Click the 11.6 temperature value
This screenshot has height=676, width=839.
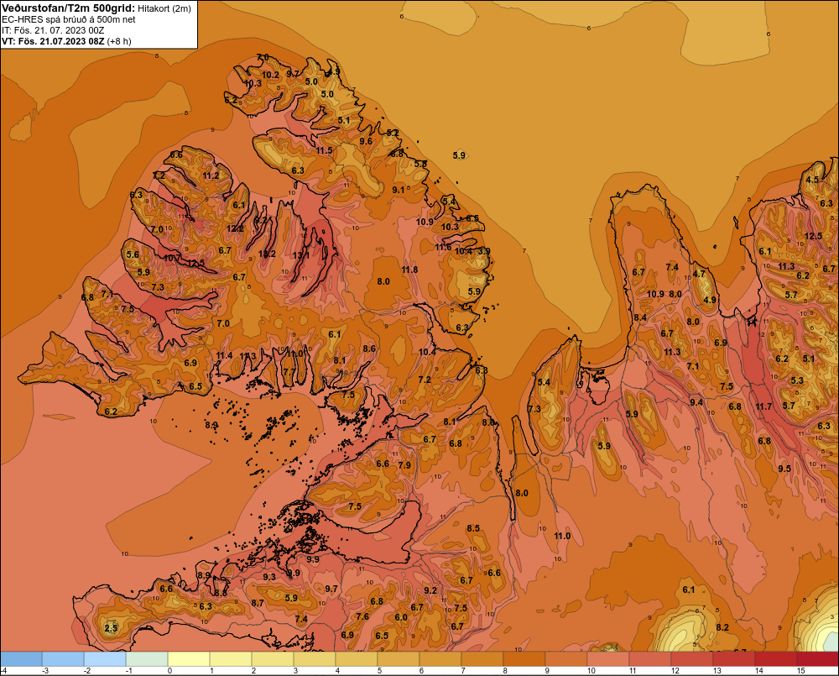click(442, 247)
